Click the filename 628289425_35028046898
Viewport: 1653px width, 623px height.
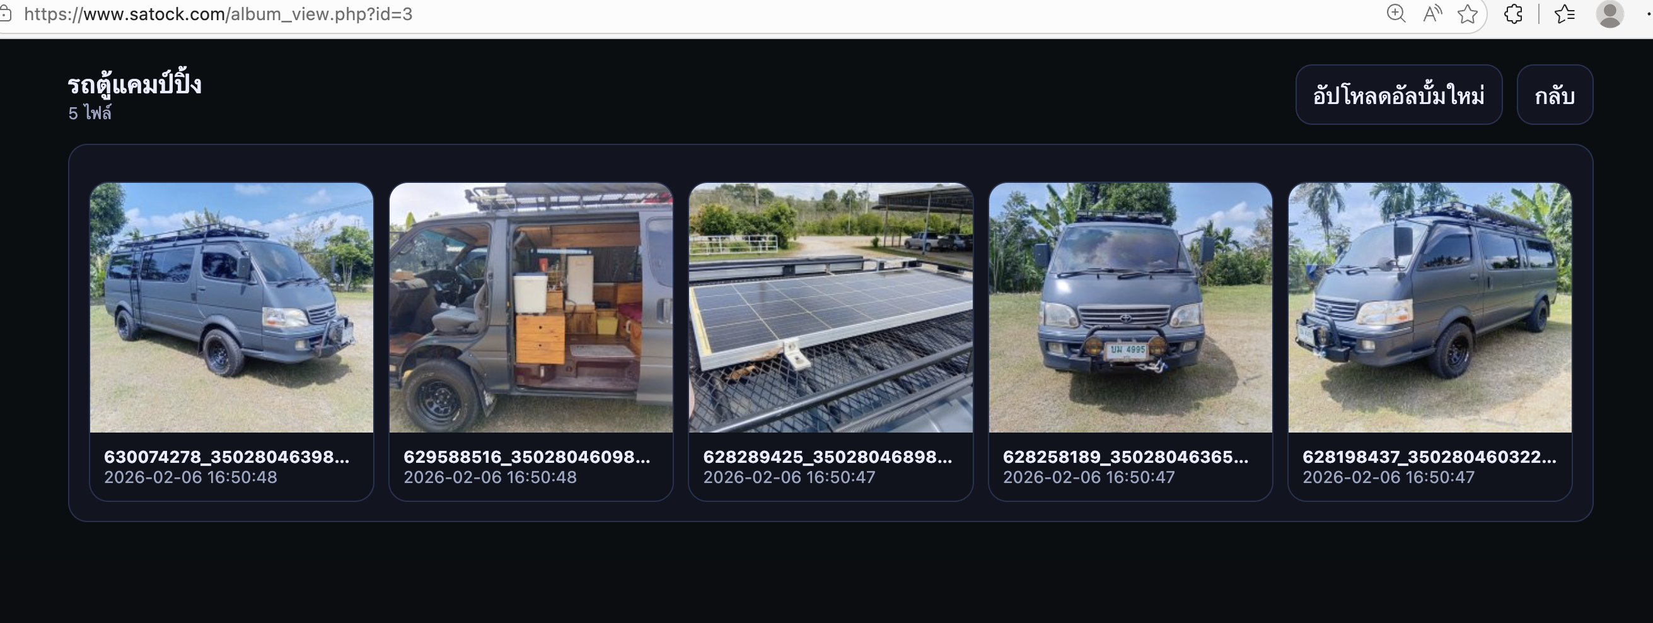click(x=828, y=457)
